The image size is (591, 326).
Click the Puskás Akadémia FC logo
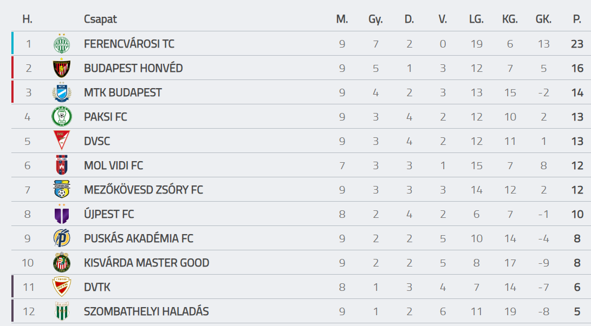61,238
